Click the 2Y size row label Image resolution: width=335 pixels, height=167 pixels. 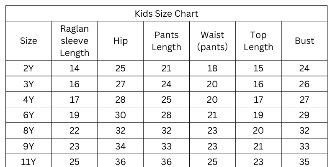coord(28,68)
